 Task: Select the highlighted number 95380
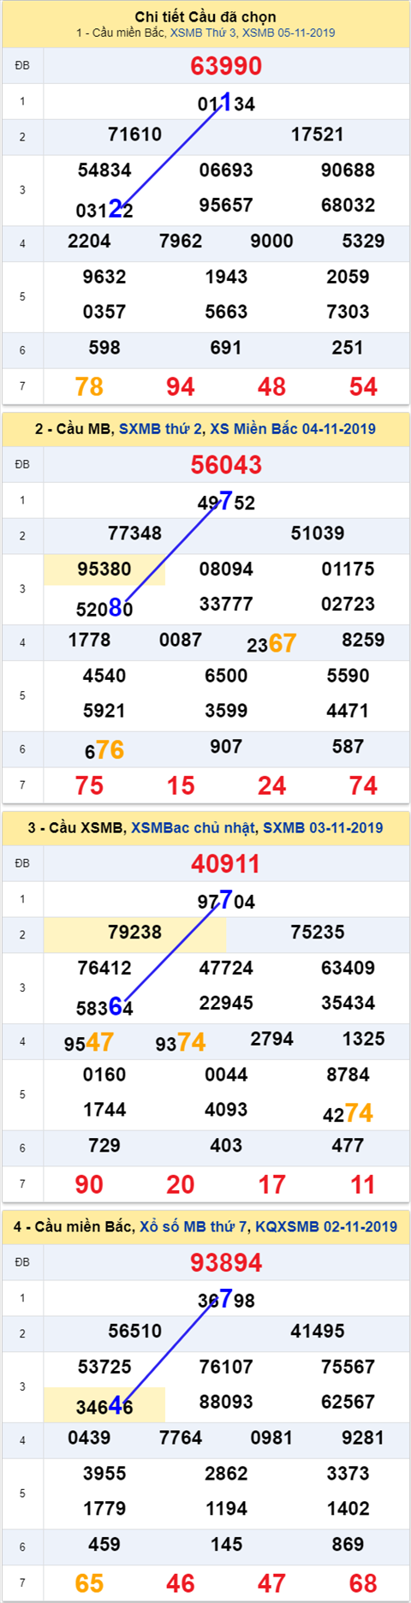[x=104, y=569]
